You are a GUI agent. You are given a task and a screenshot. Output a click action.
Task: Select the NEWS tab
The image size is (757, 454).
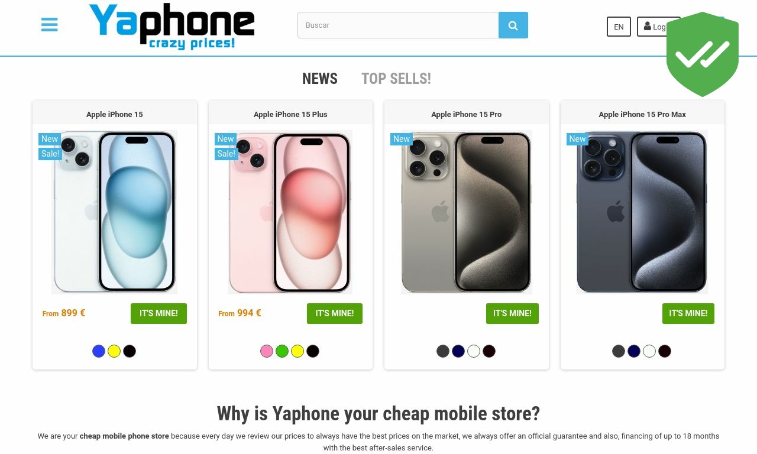(320, 79)
